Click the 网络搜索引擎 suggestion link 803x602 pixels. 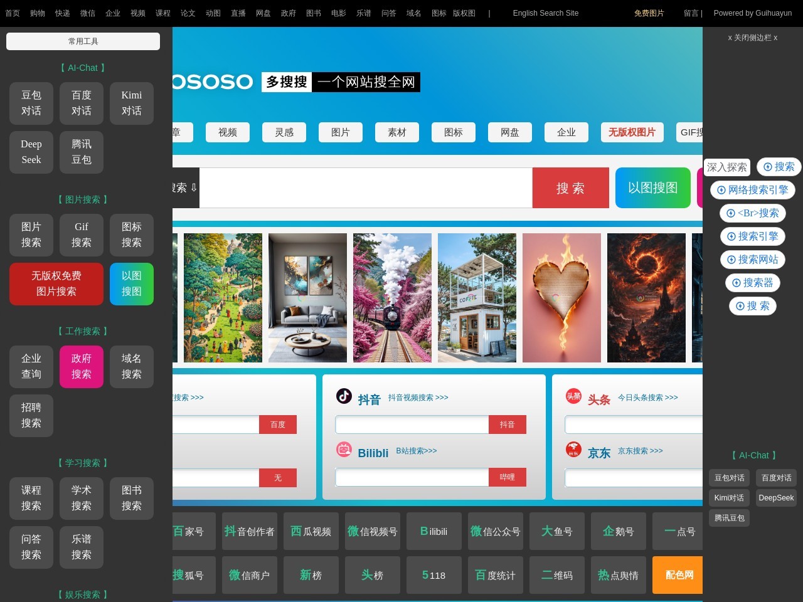pos(753,190)
